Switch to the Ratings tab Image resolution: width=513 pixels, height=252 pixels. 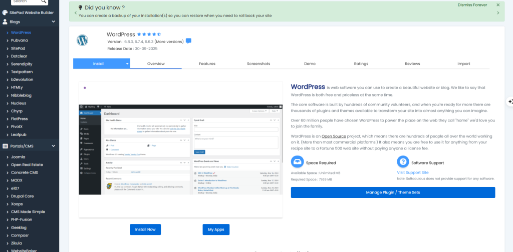(x=361, y=63)
